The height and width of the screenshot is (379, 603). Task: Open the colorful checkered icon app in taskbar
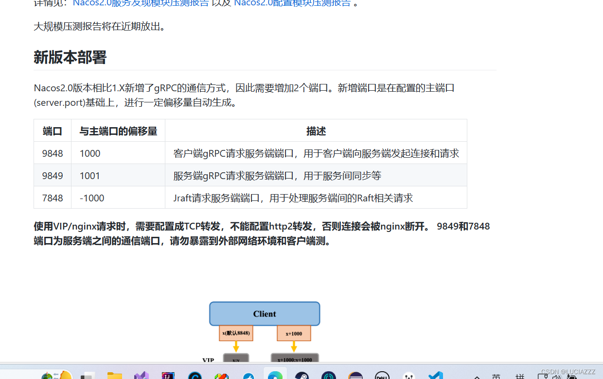coord(222,376)
